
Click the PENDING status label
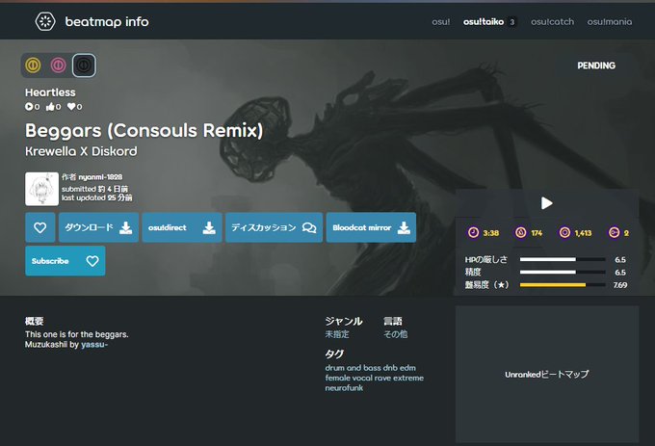tap(596, 66)
